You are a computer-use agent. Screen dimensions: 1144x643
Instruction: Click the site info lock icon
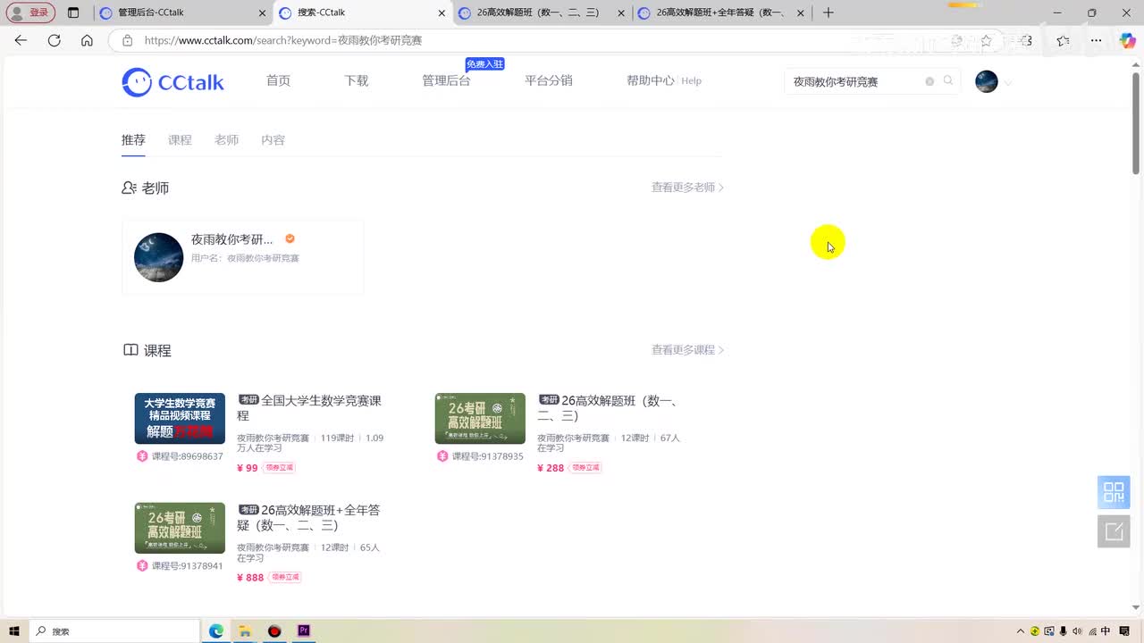127,40
